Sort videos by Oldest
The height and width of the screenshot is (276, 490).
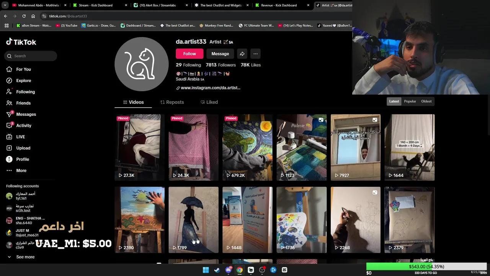pos(426,101)
